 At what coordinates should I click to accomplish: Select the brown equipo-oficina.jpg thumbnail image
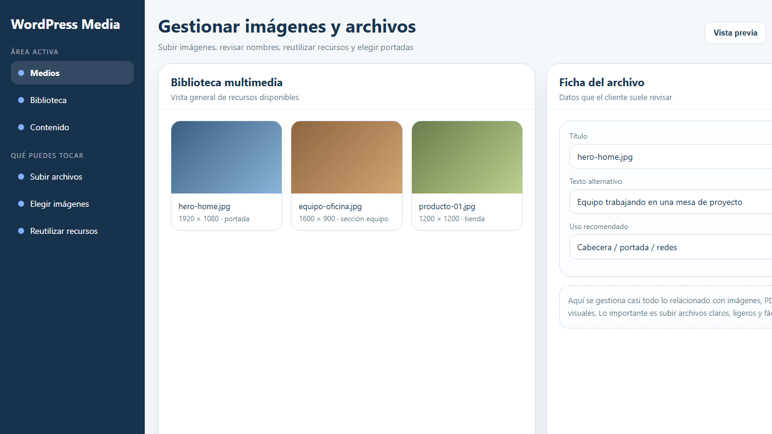coord(346,157)
